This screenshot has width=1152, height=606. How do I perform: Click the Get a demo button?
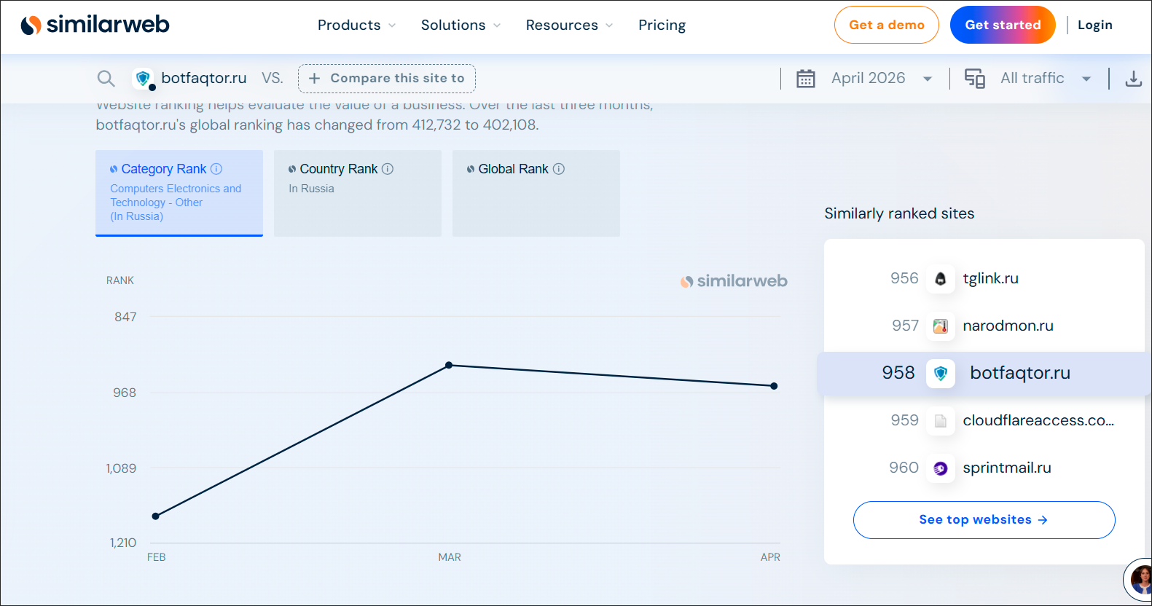coord(887,25)
